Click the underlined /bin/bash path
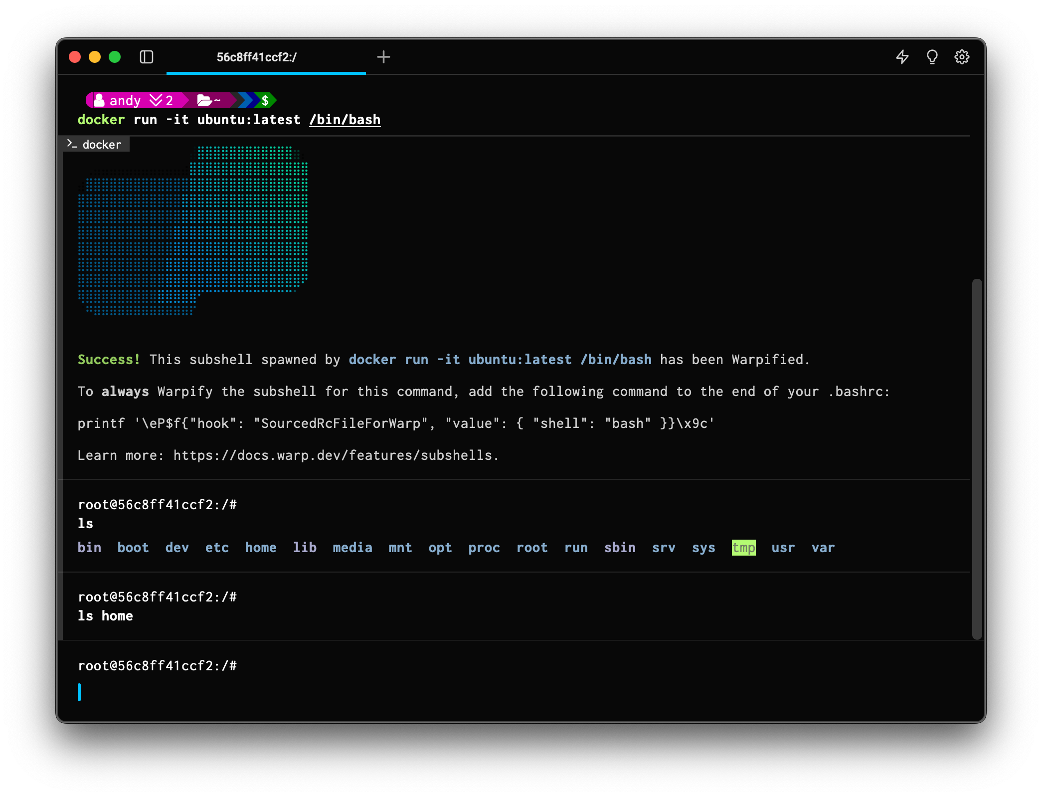Viewport: 1042px width, 797px height. 345,120
